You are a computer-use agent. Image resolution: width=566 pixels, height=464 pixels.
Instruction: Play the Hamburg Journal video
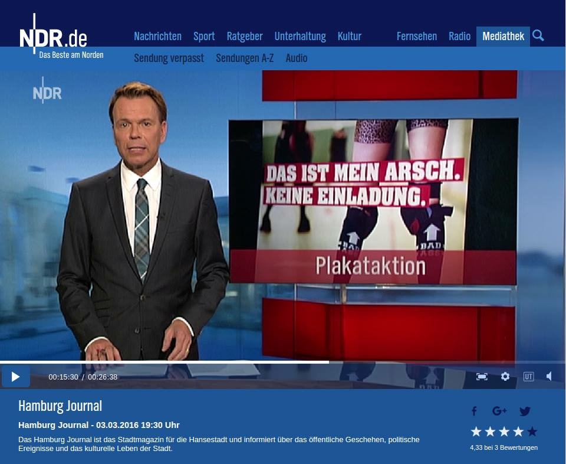(x=15, y=377)
